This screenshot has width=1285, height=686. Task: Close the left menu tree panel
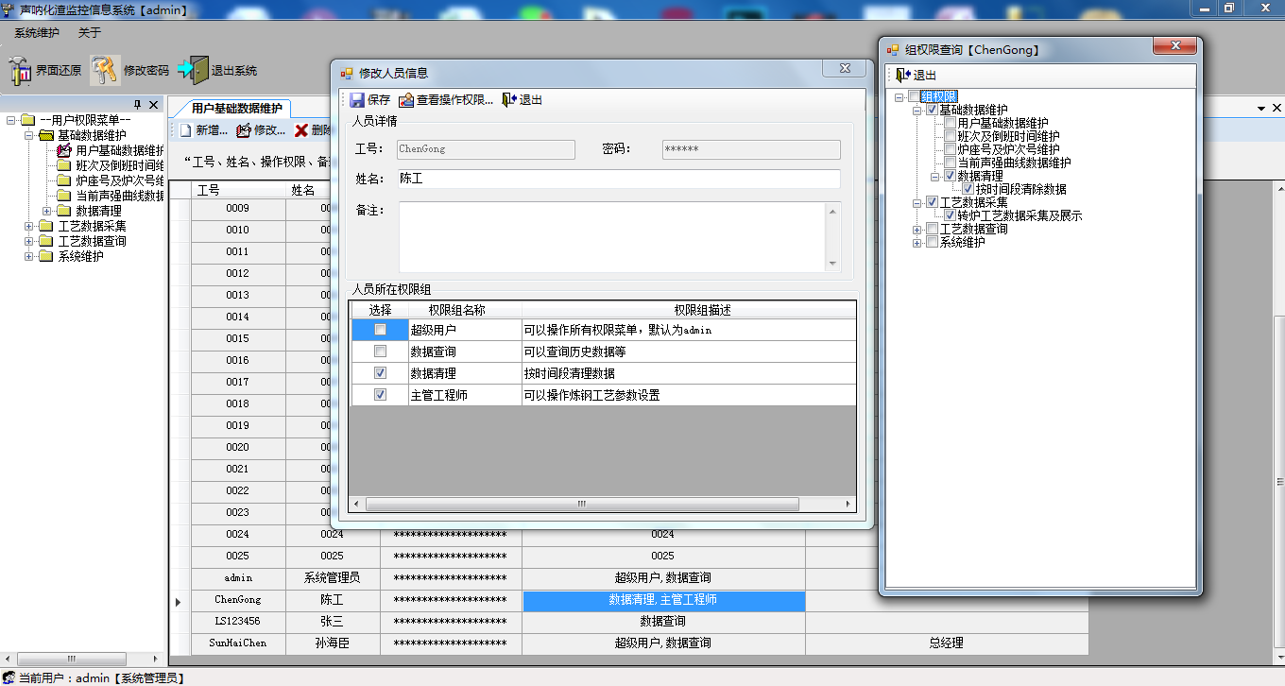pyautogui.click(x=153, y=105)
